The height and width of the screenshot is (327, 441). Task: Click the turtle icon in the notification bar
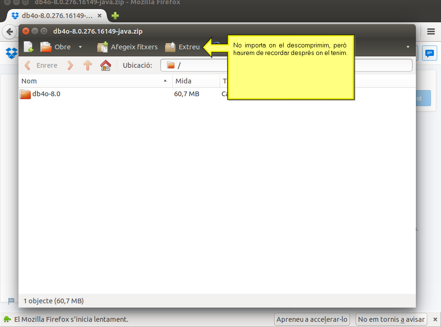(x=7, y=319)
